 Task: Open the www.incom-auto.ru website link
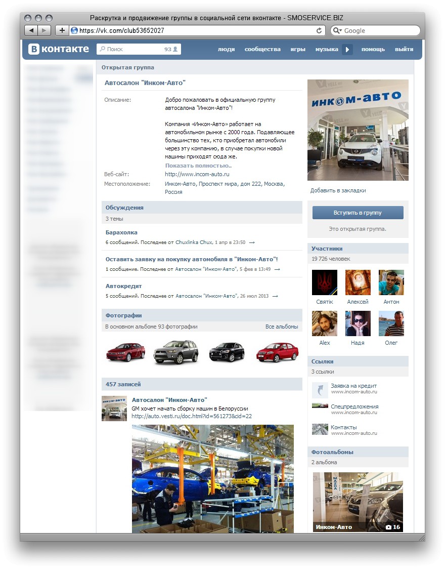[x=197, y=174]
